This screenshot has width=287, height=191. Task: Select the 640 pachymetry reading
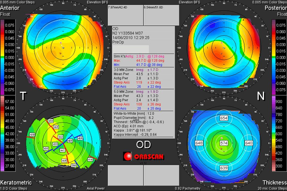coord(249,143)
